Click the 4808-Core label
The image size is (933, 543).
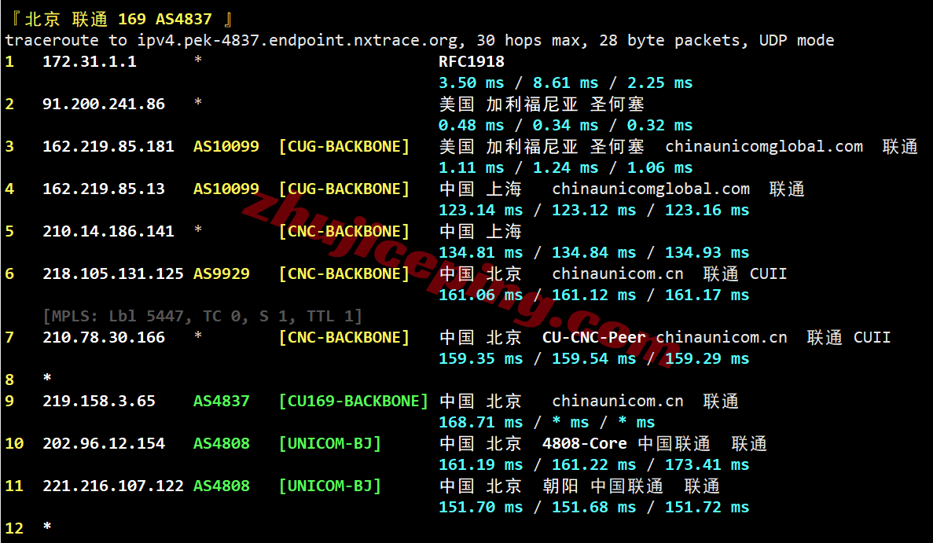584,444
